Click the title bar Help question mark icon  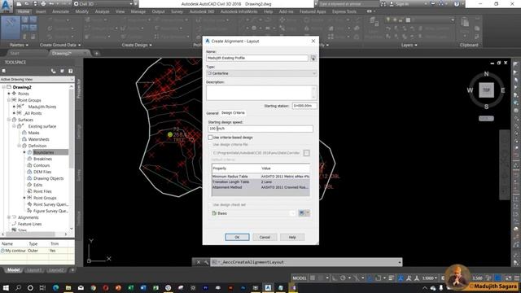coord(457,4)
